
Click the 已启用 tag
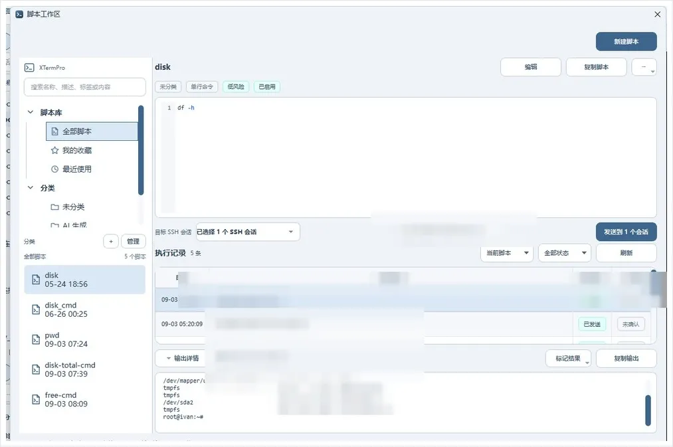(x=267, y=86)
